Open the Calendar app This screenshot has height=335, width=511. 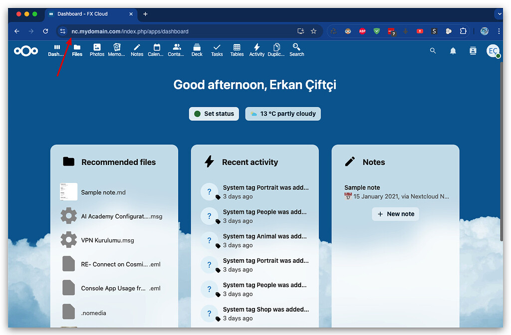(x=157, y=50)
